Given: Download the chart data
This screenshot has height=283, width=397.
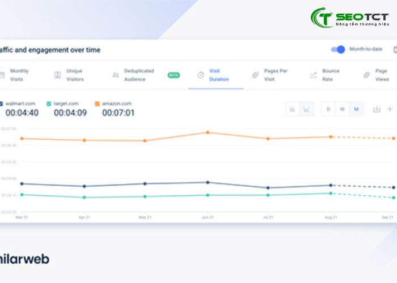Looking at the screenshot, I should tap(377, 109).
